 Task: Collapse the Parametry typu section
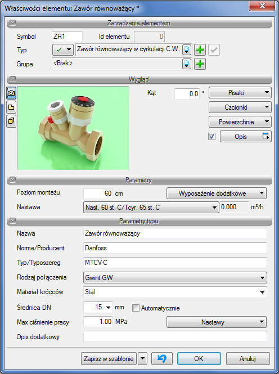tap(12, 221)
